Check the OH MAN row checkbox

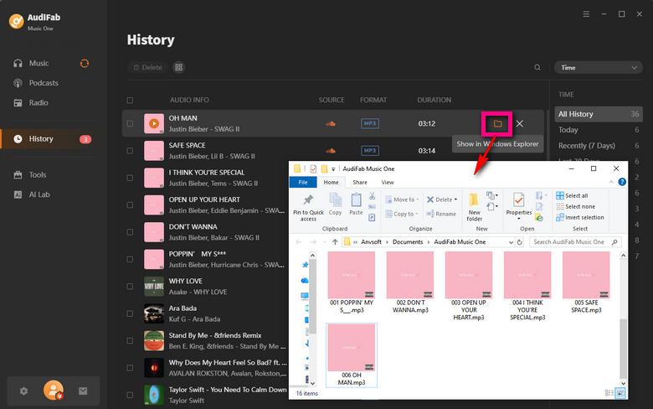click(130, 124)
